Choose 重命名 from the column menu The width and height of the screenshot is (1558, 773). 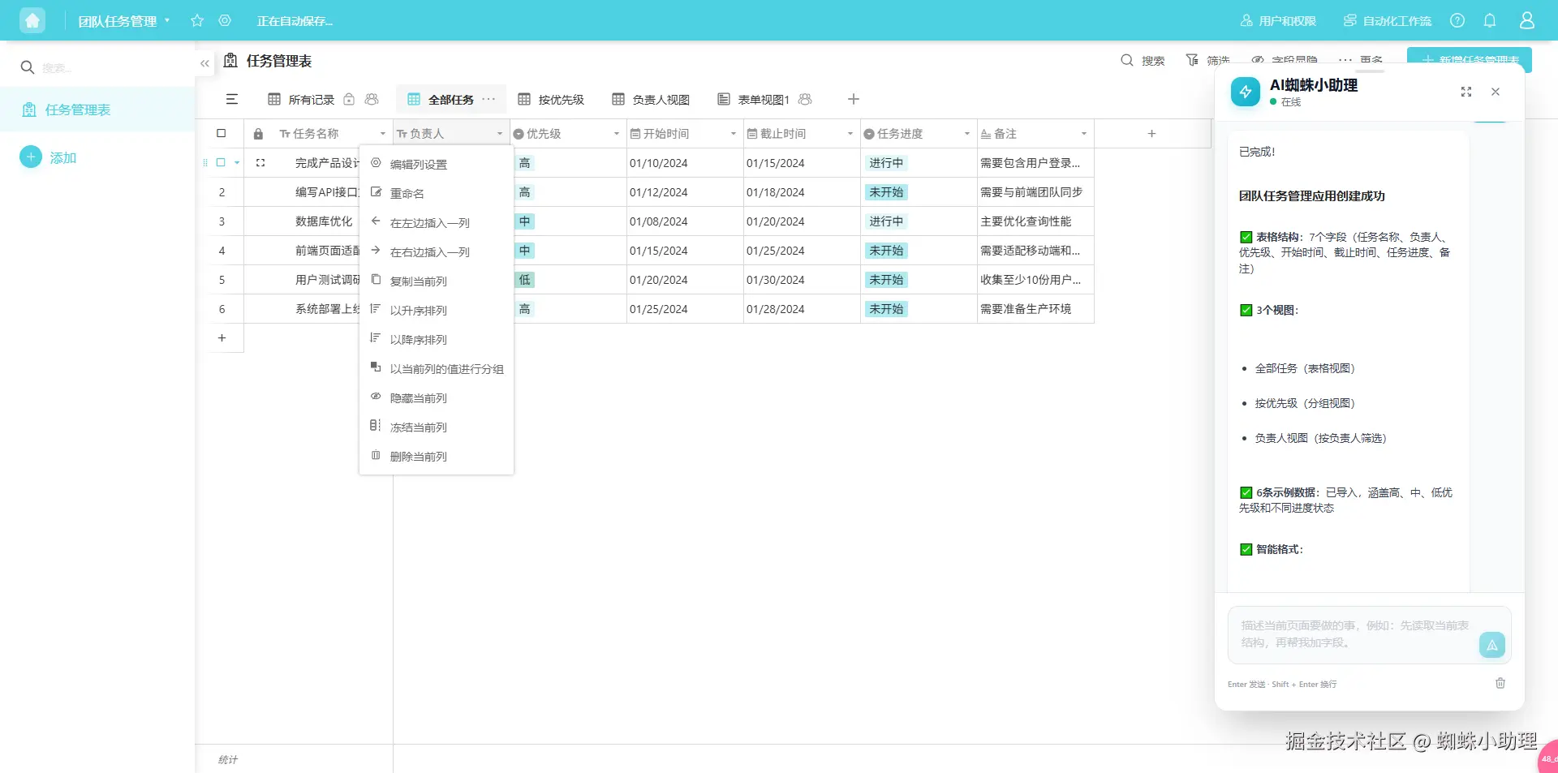pos(437,193)
